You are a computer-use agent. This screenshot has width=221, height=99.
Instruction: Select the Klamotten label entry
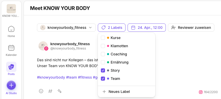pyautogui.click(x=127, y=46)
